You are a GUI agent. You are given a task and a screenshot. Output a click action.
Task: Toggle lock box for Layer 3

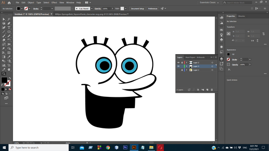tap(182, 66)
